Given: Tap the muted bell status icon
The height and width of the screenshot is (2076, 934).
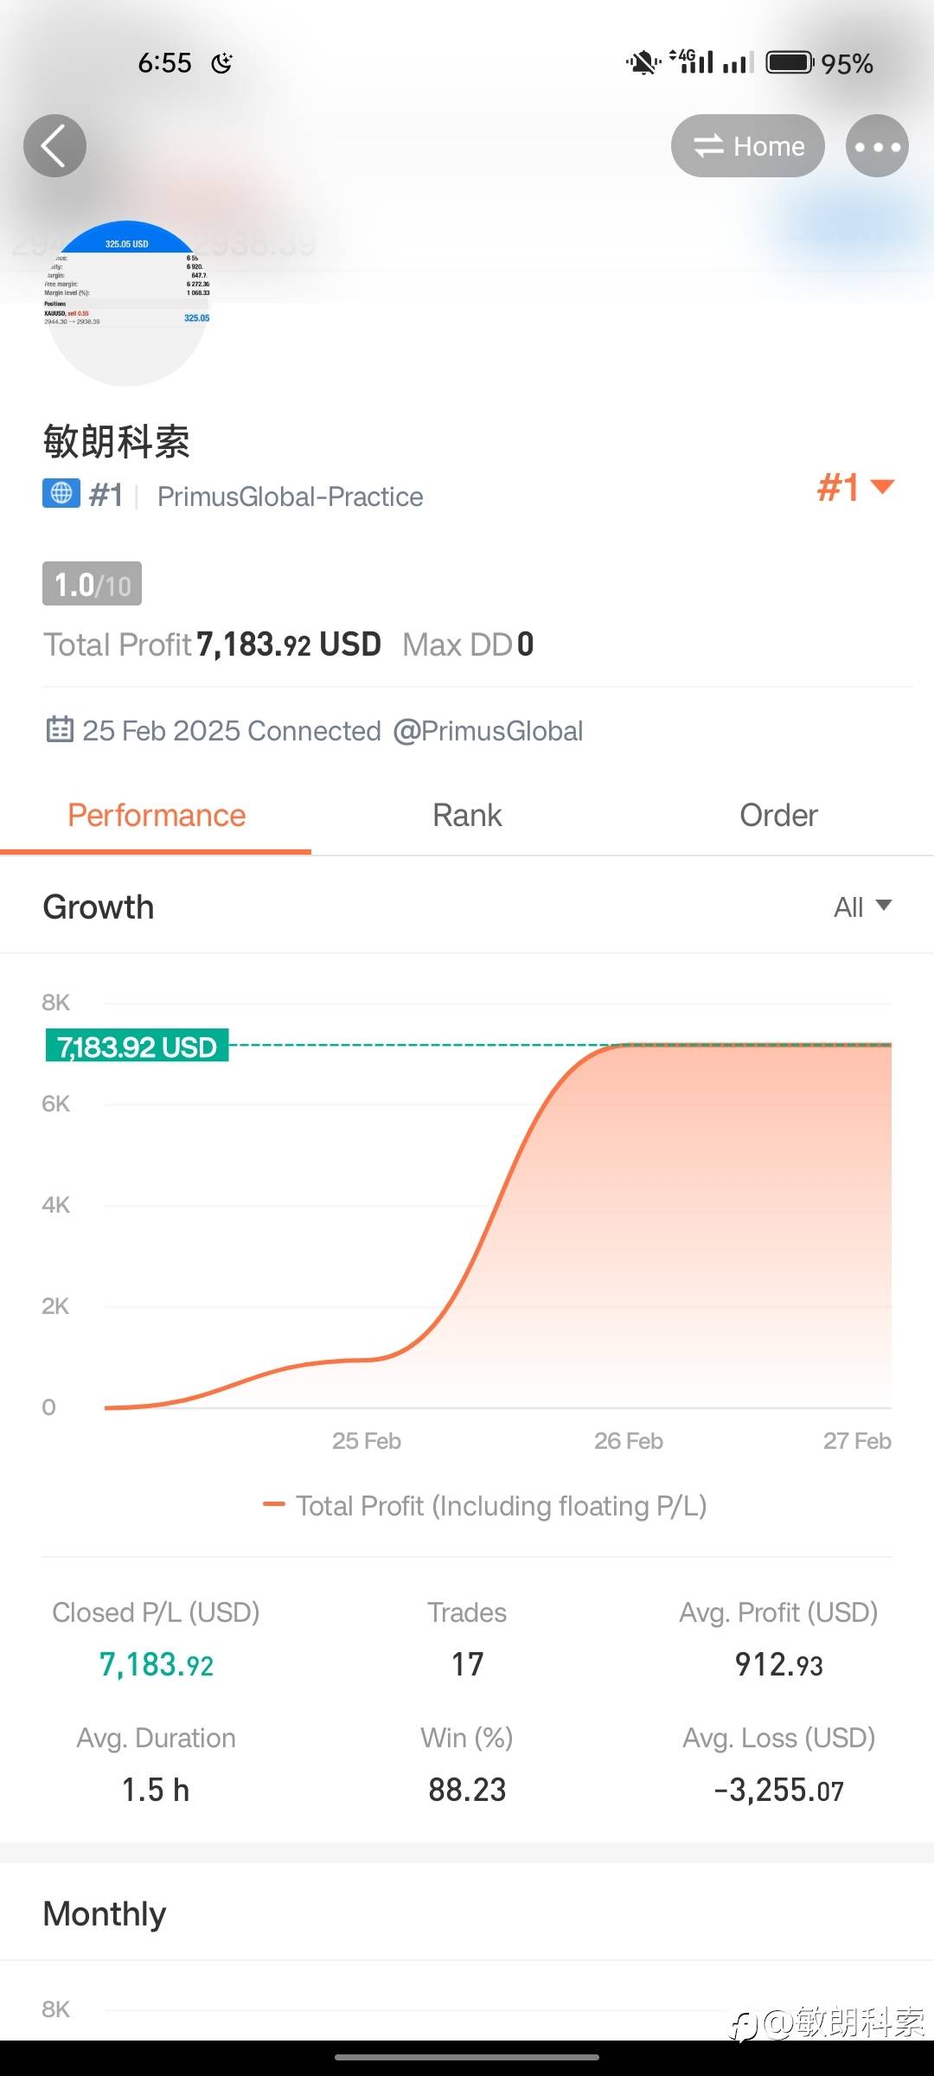Looking at the screenshot, I should (643, 63).
